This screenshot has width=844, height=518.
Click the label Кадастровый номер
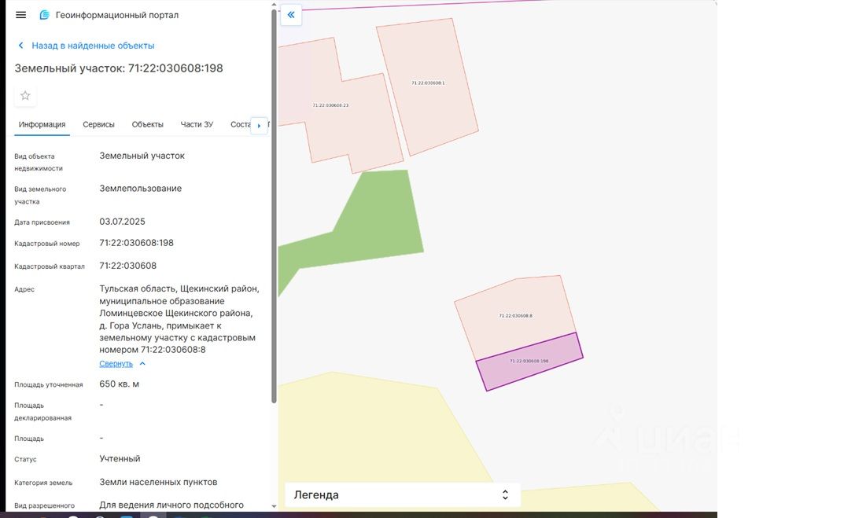[47, 244]
